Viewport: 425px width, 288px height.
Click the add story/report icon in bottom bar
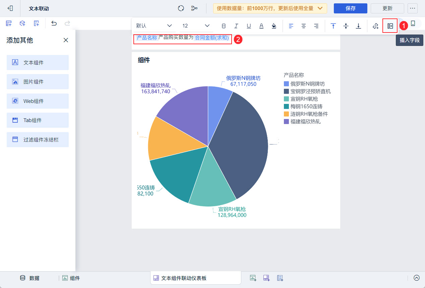pyautogui.click(x=280, y=278)
